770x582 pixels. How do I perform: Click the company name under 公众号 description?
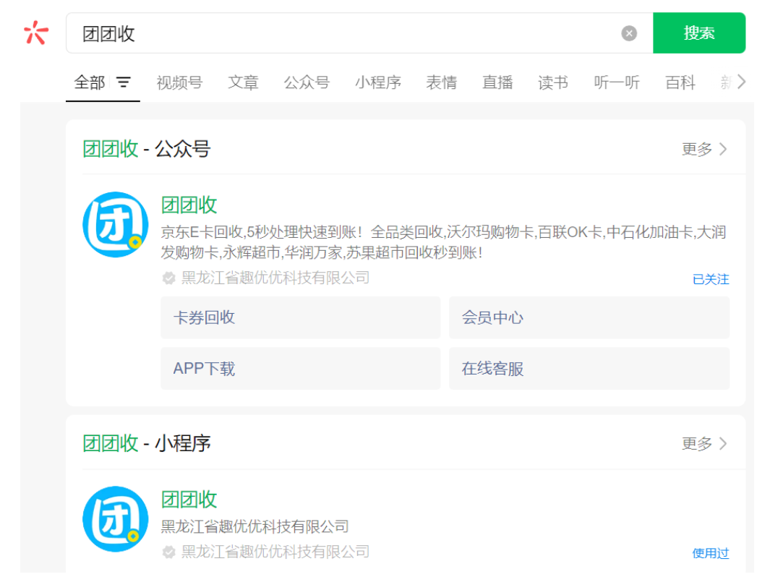tap(275, 278)
